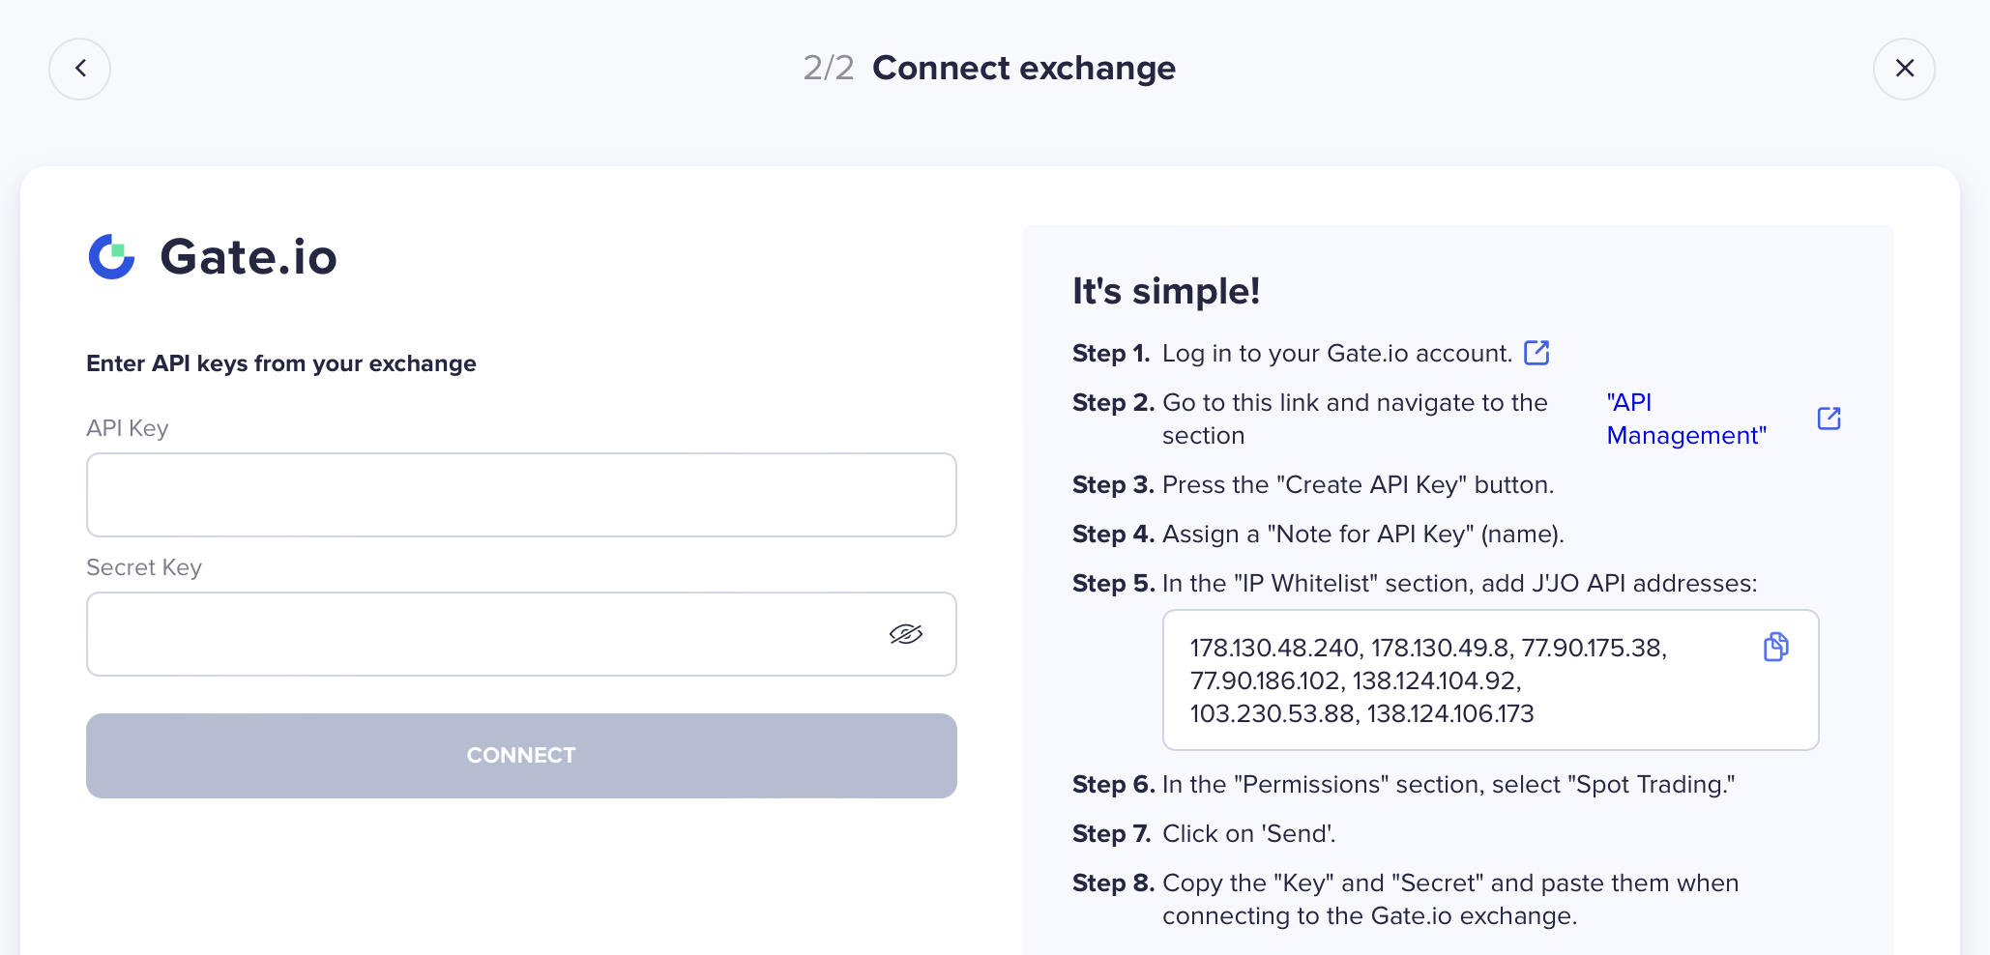Click the "Secret Key" field label

point(144,567)
